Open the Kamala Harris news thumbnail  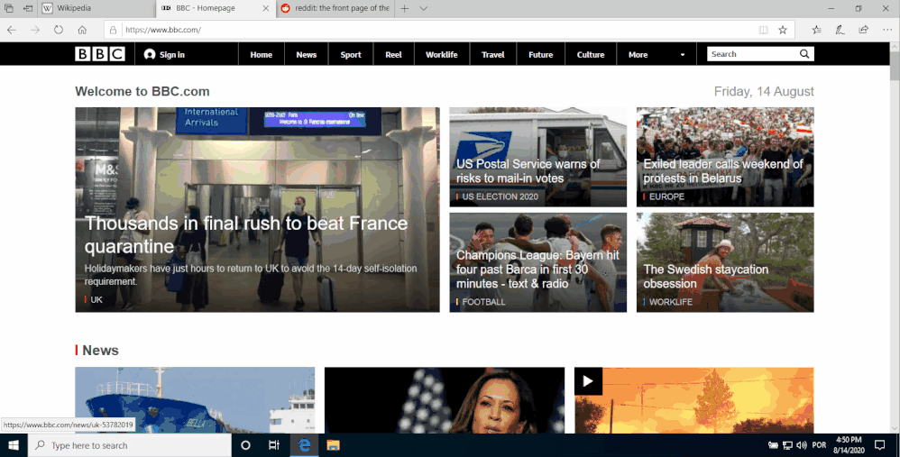(445, 400)
